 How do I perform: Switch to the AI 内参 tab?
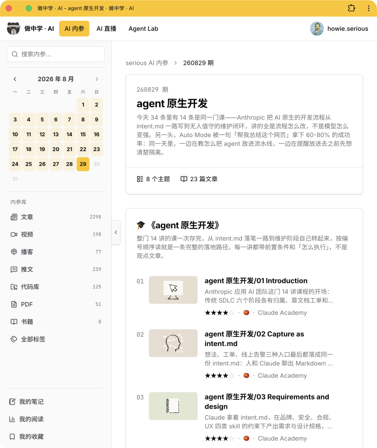74,29
